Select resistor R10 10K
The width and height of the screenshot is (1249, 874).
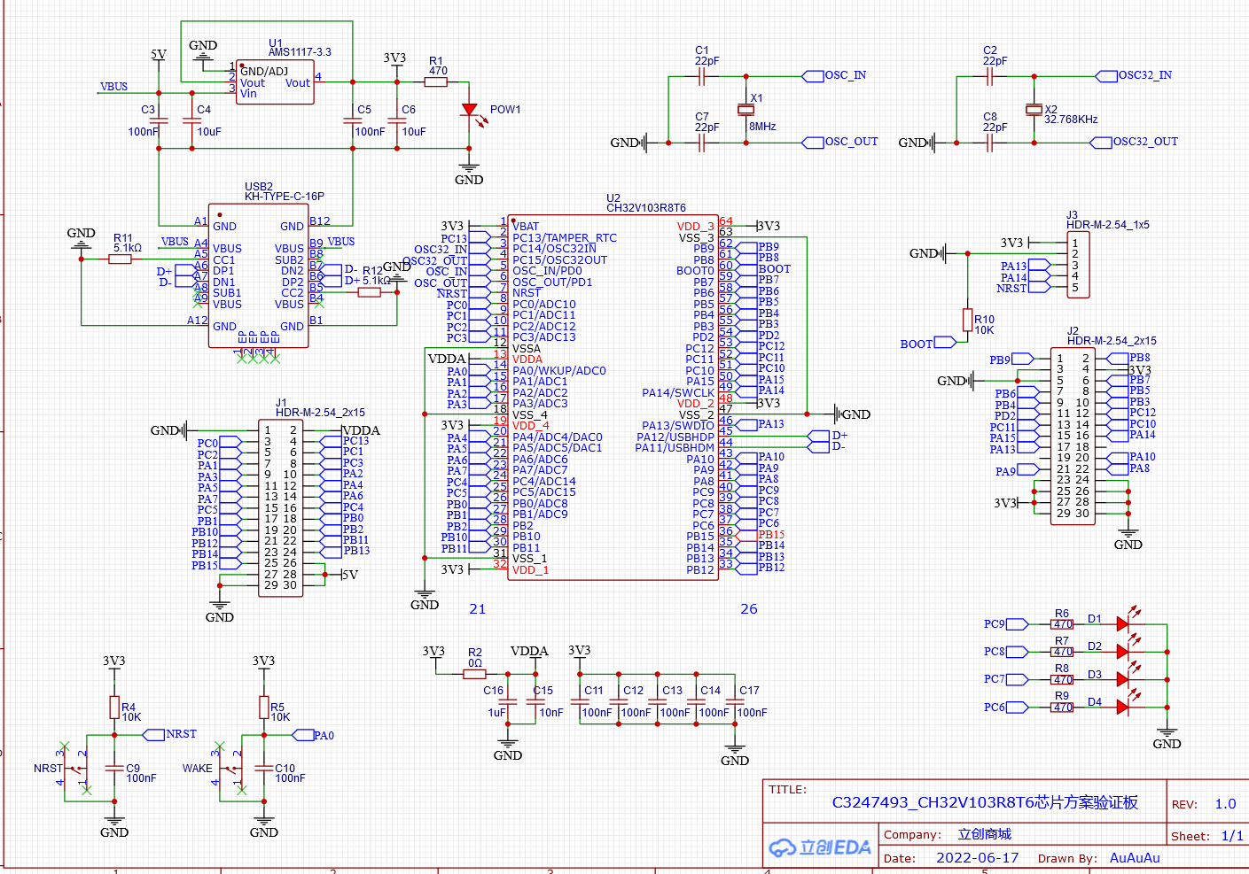[x=968, y=320]
